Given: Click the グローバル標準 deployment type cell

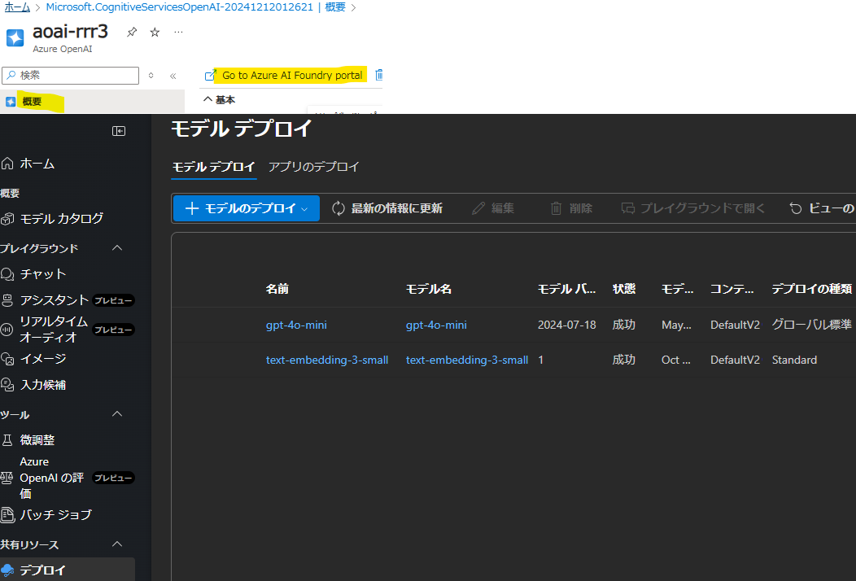Looking at the screenshot, I should [x=811, y=325].
